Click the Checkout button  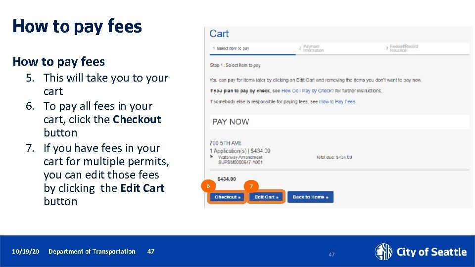227,197
